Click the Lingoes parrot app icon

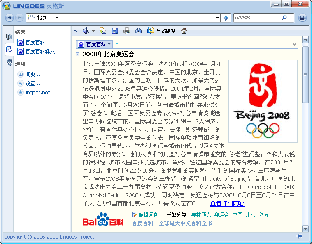tap(7, 6)
